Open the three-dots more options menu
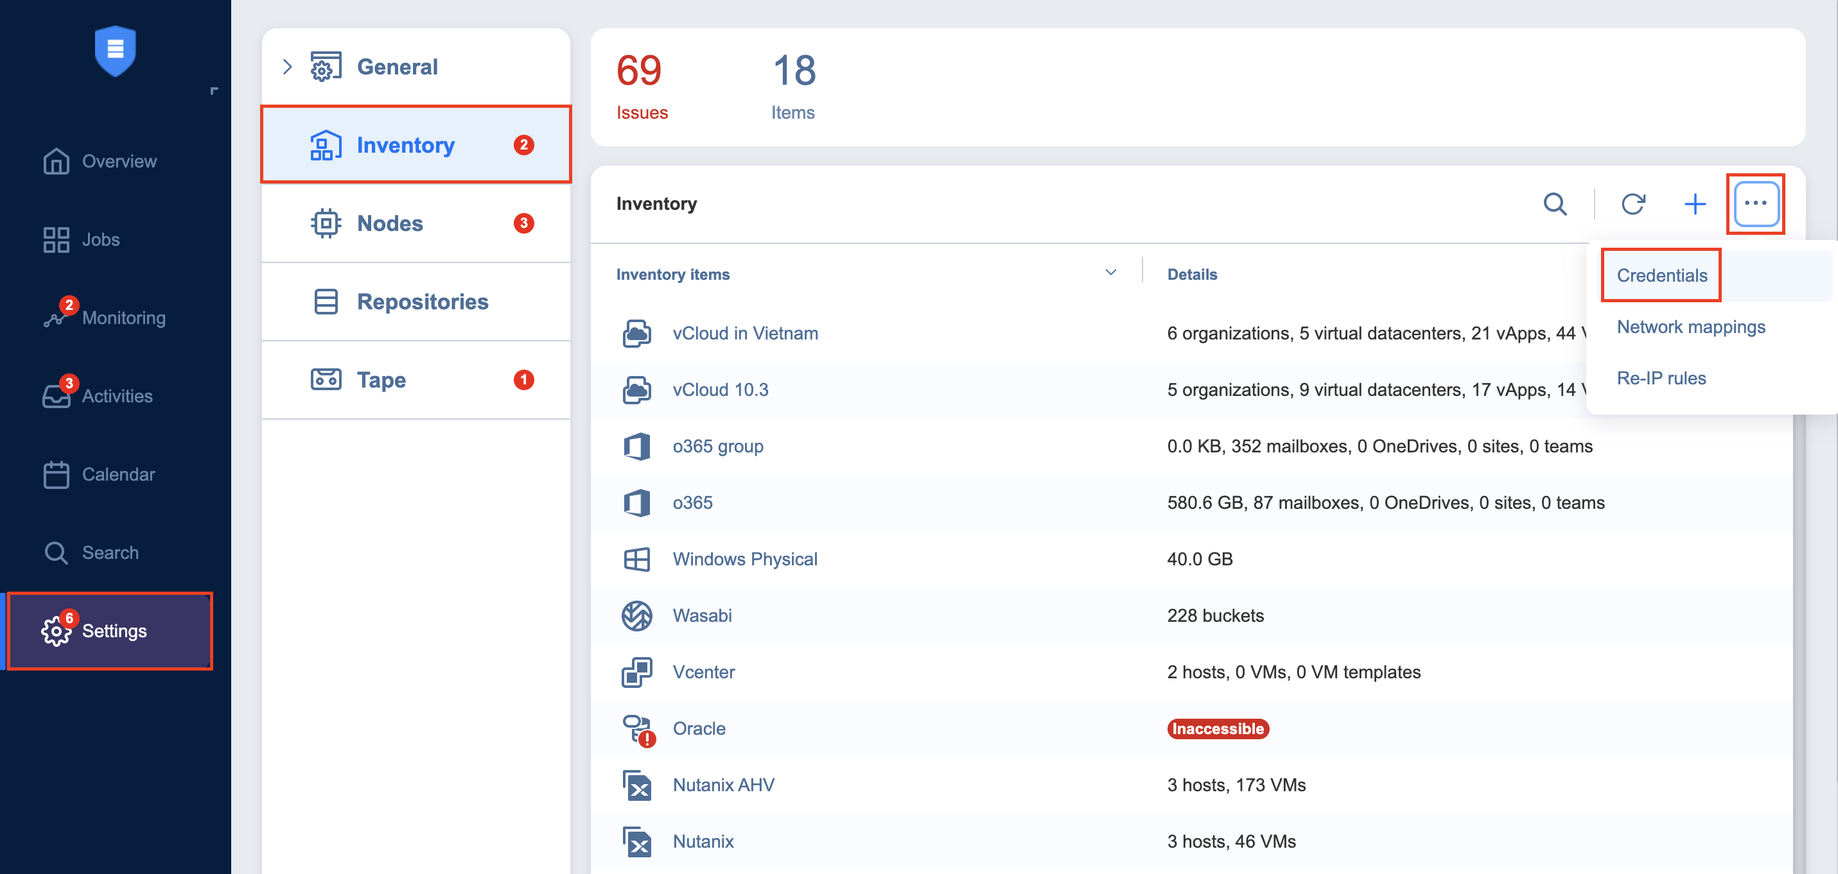Image resolution: width=1838 pixels, height=874 pixels. tap(1755, 204)
